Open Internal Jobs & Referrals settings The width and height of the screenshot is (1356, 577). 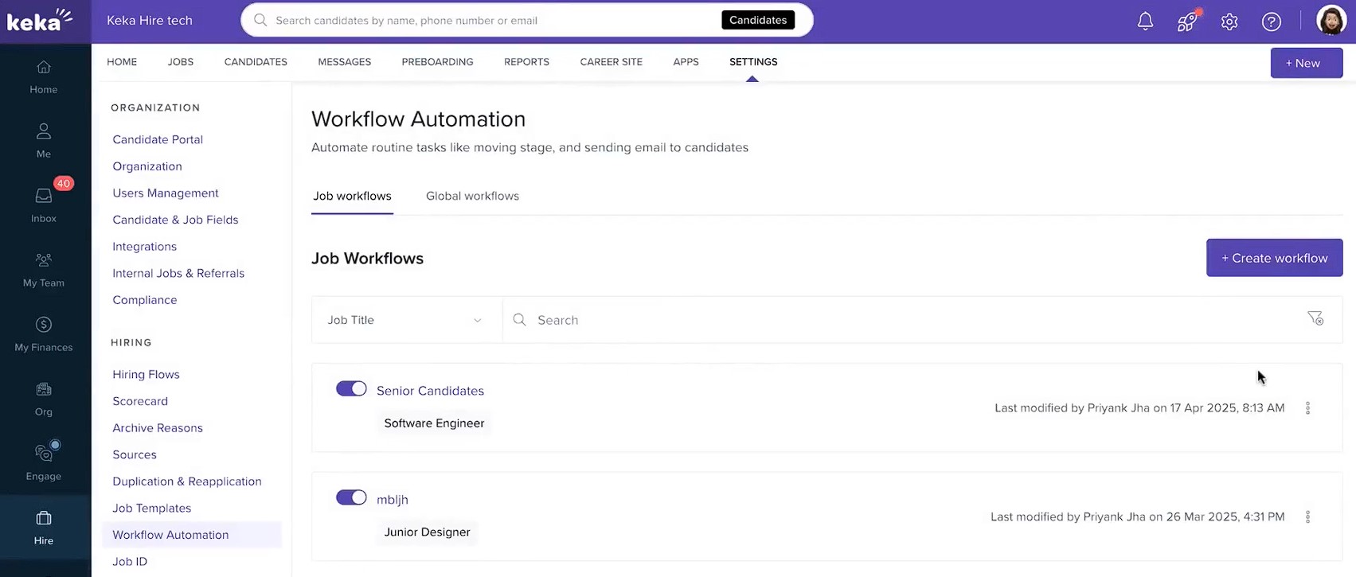tap(178, 273)
